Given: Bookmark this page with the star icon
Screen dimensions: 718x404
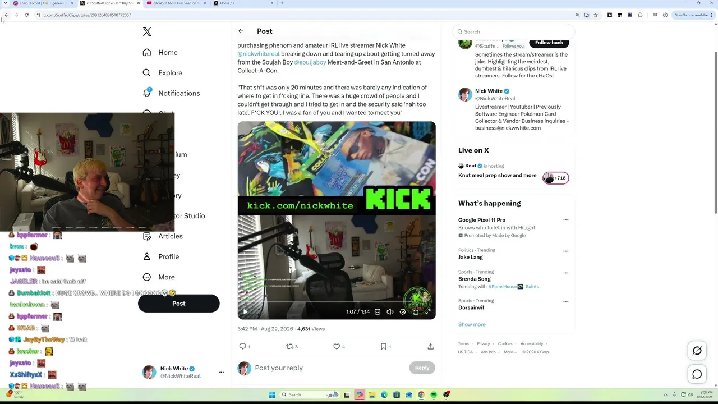Looking at the screenshot, I should tap(596, 15).
